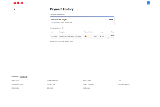
Task: Open the Netflix Shop link
Action: point(15,81)
